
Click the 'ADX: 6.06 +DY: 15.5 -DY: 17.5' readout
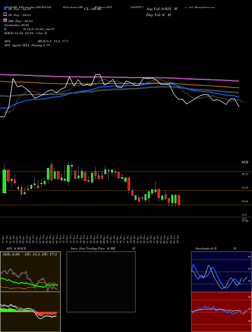point(30,255)
